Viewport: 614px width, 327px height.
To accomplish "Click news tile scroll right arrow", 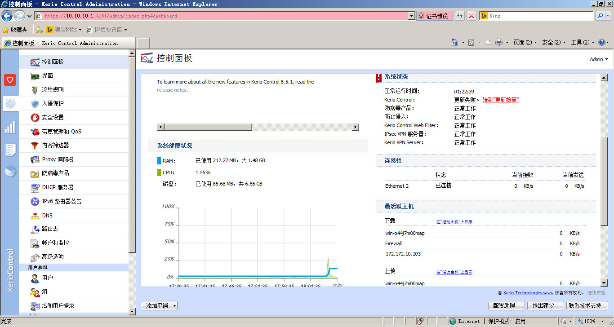I will tap(356, 127).
